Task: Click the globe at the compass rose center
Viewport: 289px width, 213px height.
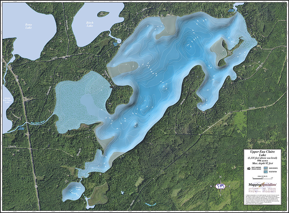Action: 221,186
